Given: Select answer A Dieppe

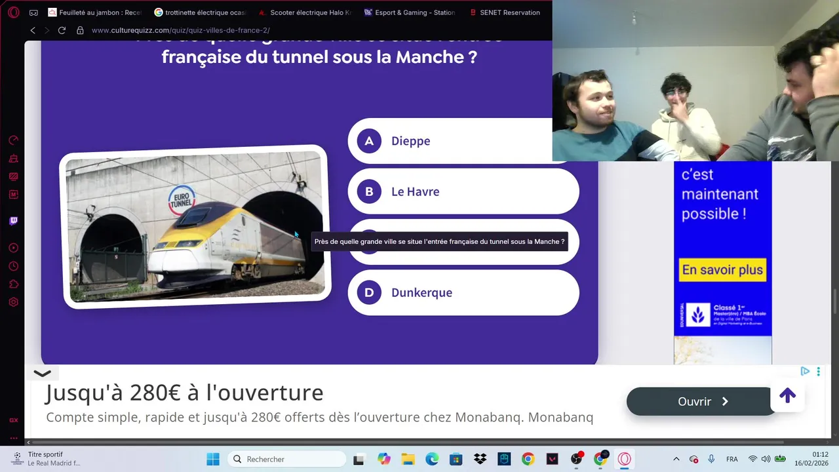Looking at the screenshot, I should point(451,141).
